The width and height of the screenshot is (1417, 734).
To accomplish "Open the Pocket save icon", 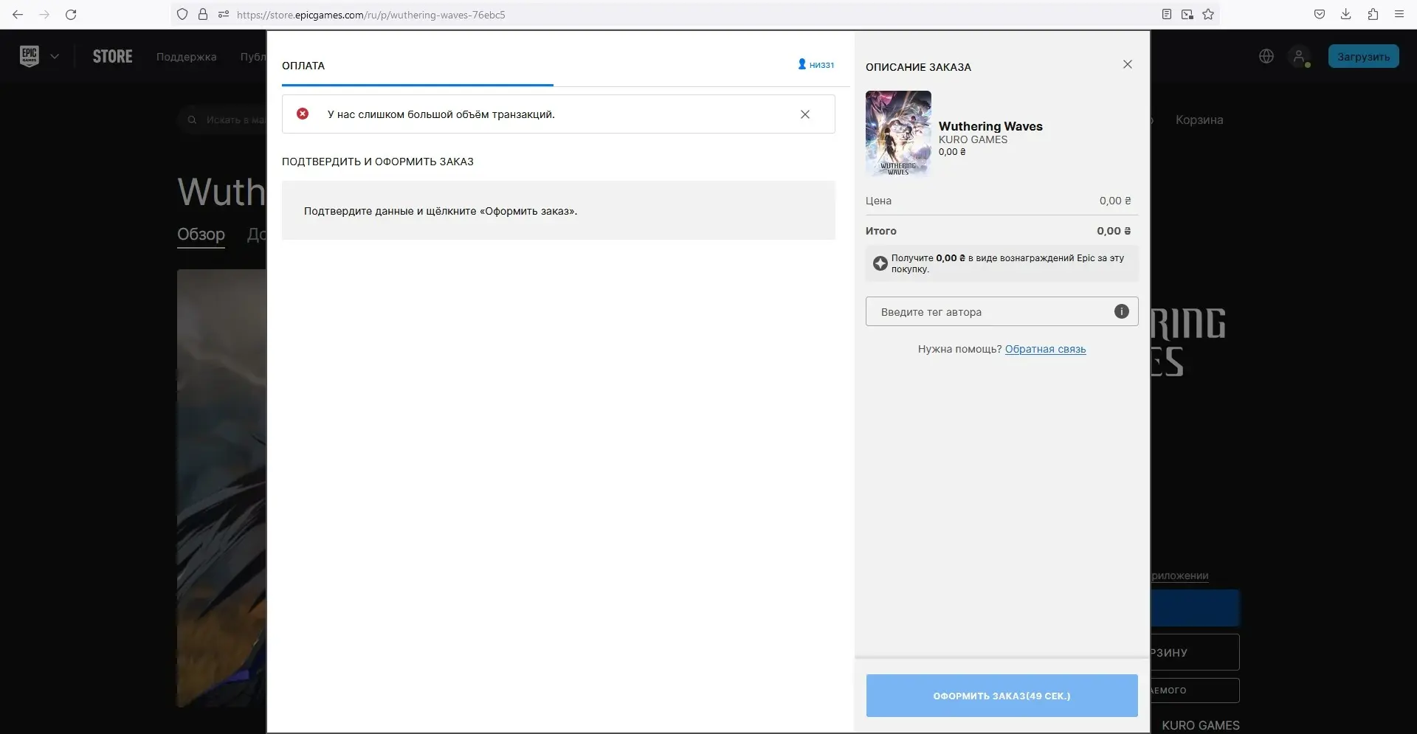I will 1320,14.
